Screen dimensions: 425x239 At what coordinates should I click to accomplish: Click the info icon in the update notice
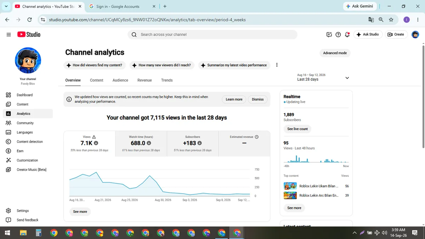pos(69,99)
